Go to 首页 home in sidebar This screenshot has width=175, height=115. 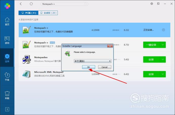point(7,21)
